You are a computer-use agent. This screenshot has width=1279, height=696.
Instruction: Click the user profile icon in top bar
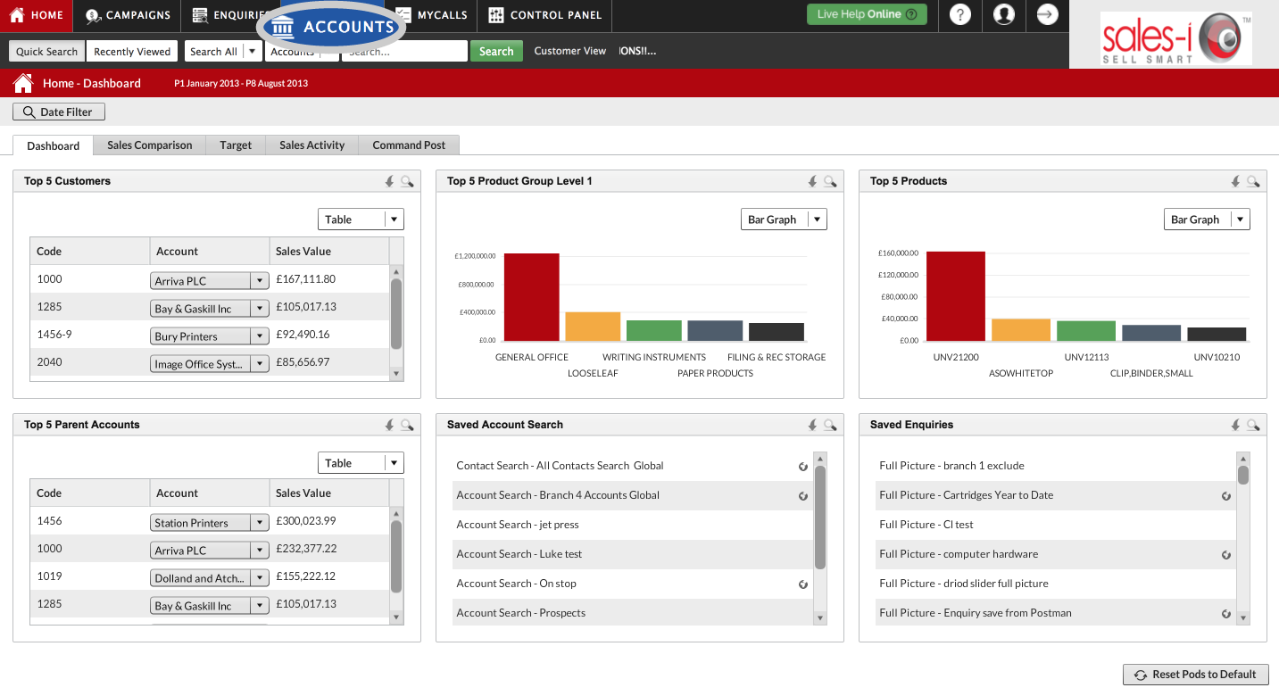coord(1004,14)
